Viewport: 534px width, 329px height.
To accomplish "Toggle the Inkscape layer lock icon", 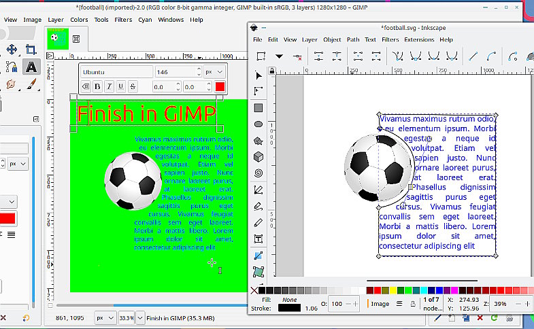I will (x=413, y=304).
